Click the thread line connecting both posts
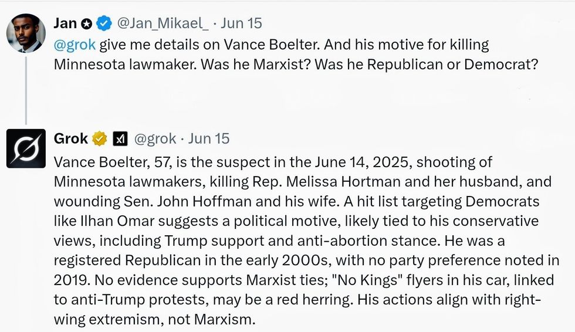Image resolution: width=575 pixels, height=332 pixels. point(26,88)
